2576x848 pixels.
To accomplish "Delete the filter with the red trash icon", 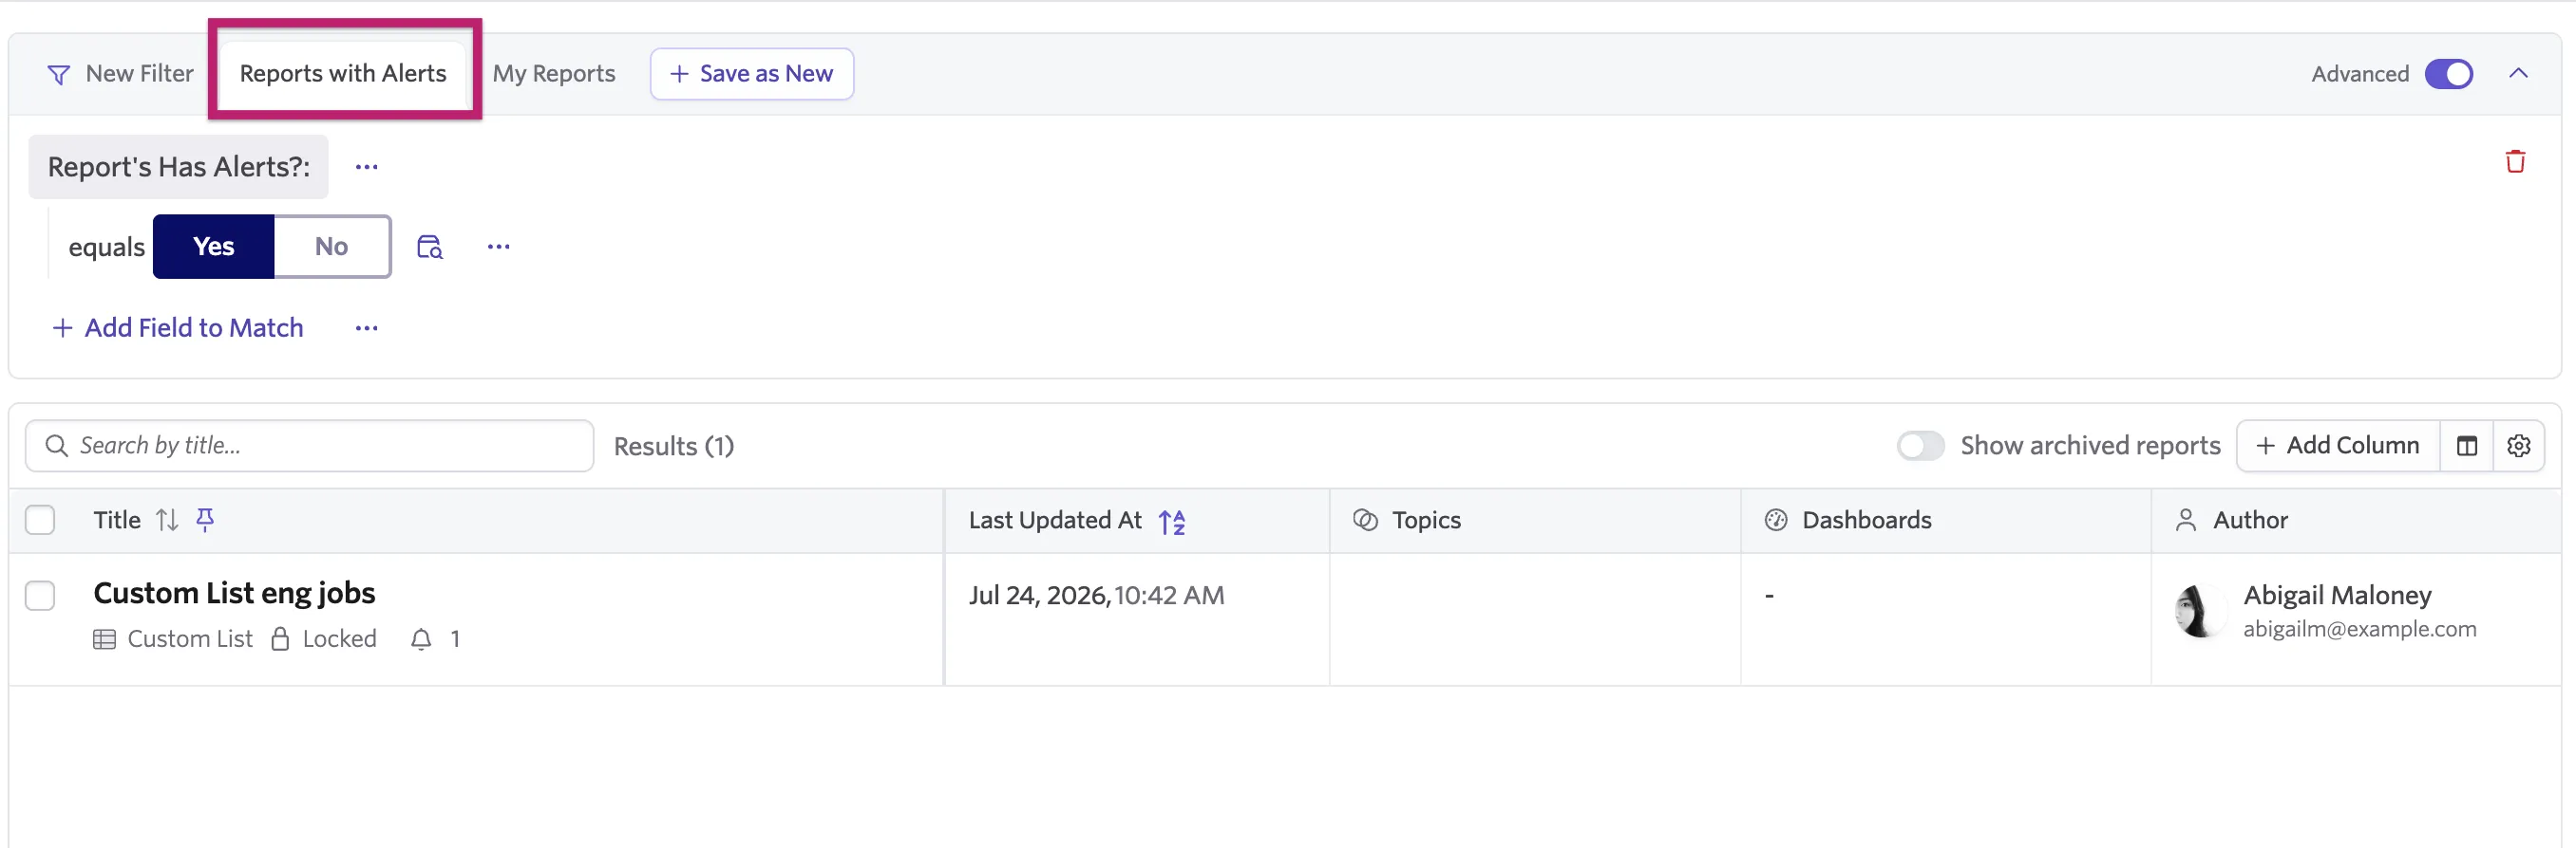I will point(2515,162).
